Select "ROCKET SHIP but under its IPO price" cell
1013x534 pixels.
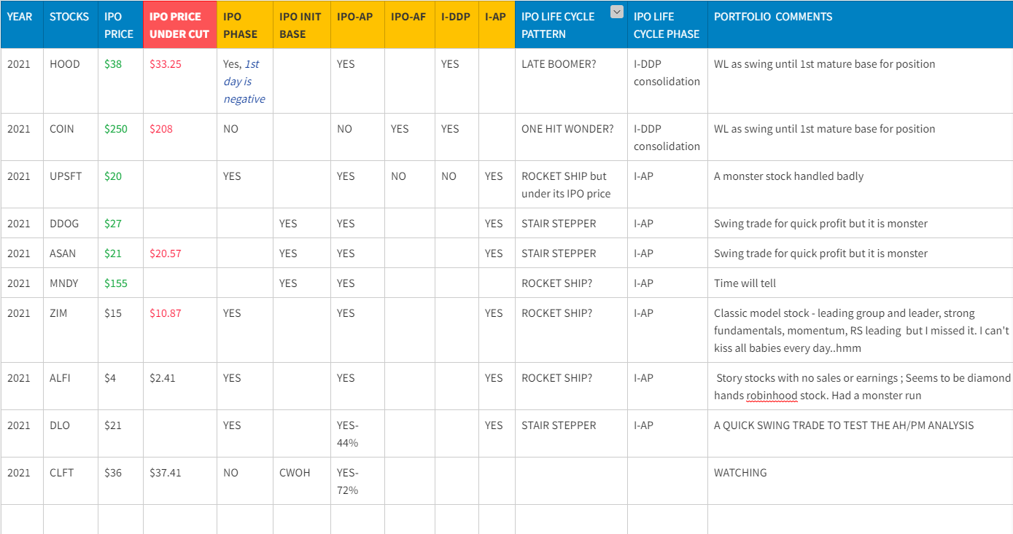click(571, 184)
